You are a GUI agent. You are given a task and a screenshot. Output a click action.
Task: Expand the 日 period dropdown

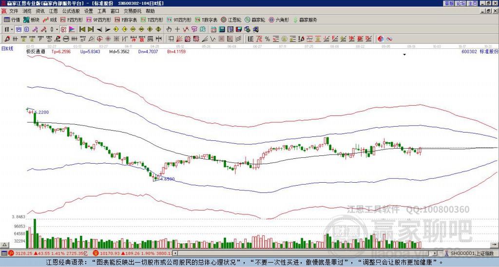(12, 30)
